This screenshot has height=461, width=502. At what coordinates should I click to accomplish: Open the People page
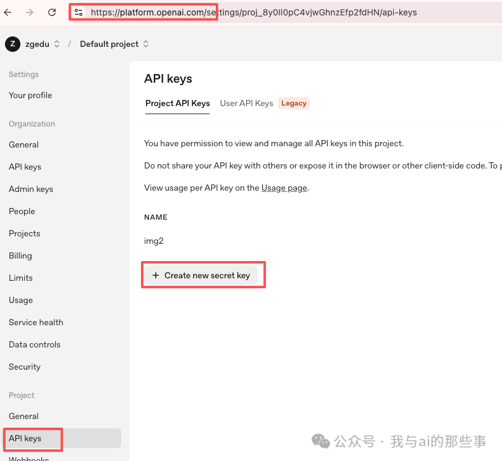click(22, 211)
